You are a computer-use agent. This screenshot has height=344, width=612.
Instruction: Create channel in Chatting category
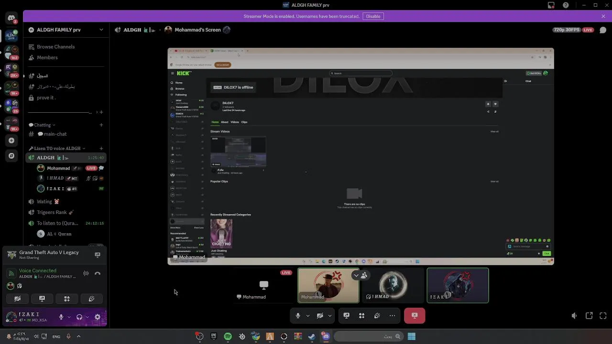(101, 125)
